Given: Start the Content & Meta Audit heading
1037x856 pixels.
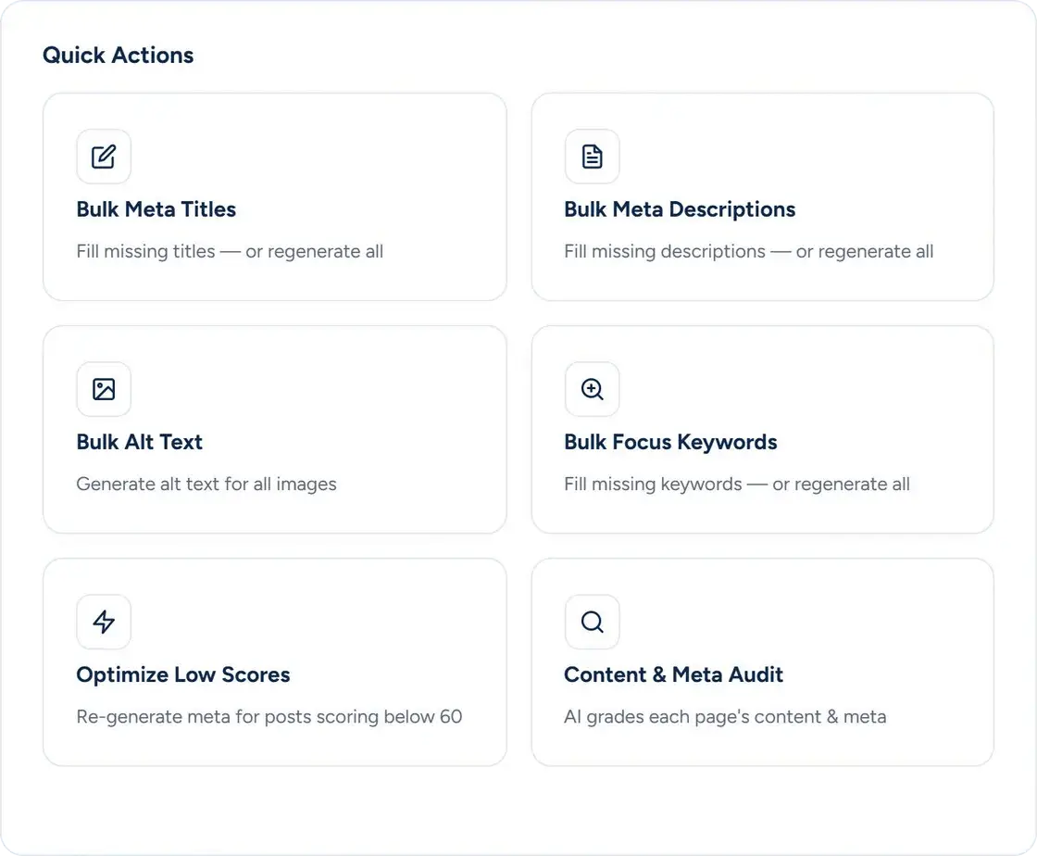Looking at the screenshot, I should point(673,674).
